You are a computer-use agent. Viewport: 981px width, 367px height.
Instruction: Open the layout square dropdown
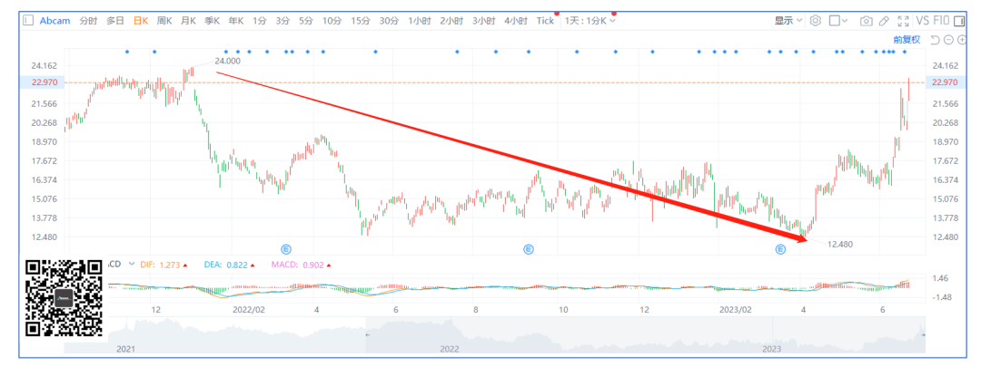838,21
